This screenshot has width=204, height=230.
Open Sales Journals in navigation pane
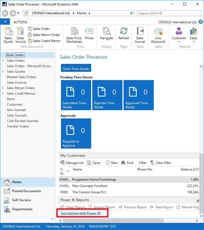(x=16, y=115)
